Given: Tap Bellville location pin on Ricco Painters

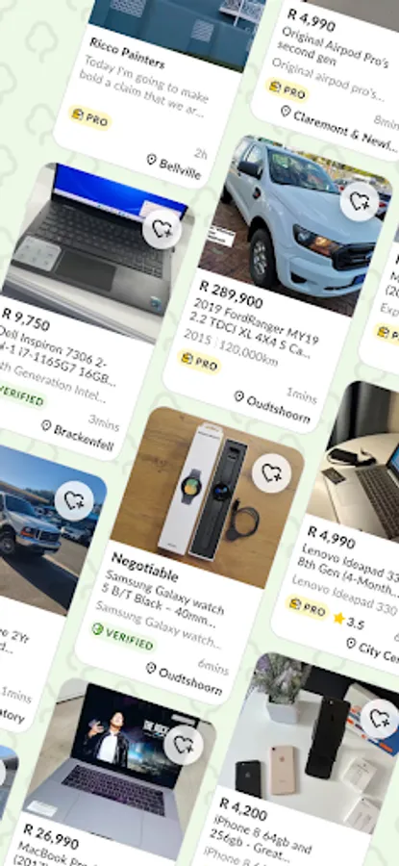Looking at the screenshot, I should [151, 160].
